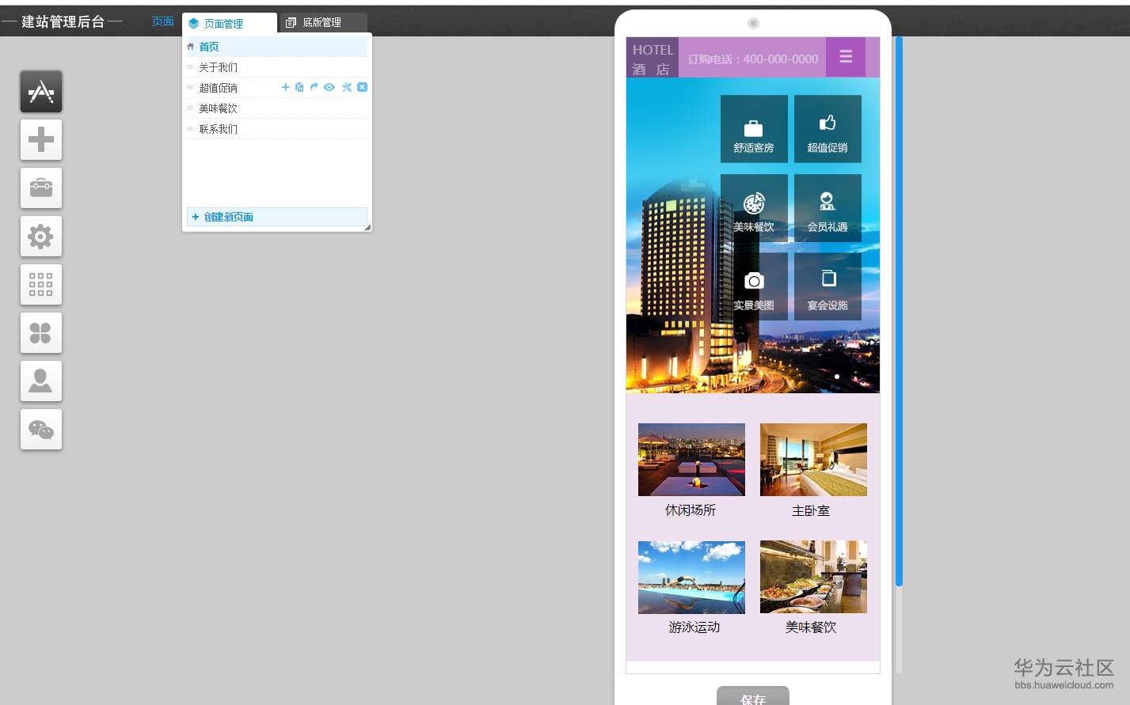Select the 超值促销 page in the list

[x=218, y=88]
